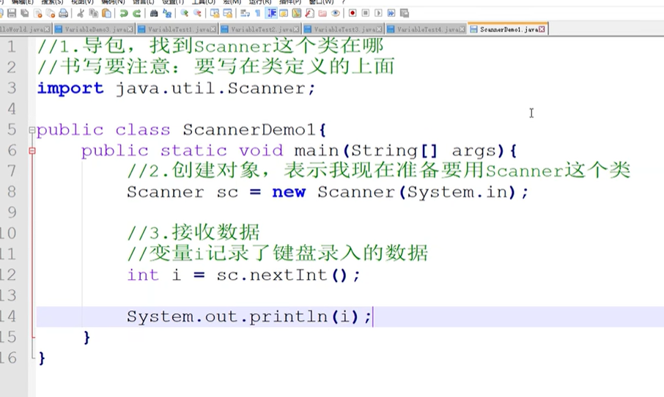The width and height of the screenshot is (664, 397).
Task: Open the Replace dialog icon
Action: pyautogui.click(x=167, y=13)
